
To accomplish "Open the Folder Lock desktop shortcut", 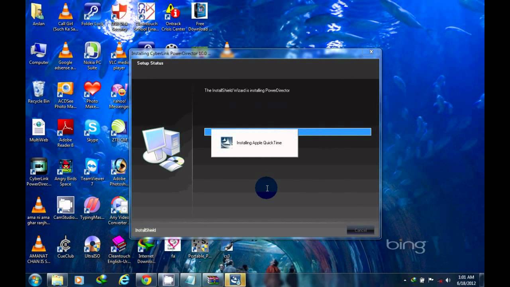I will click(x=92, y=15).
